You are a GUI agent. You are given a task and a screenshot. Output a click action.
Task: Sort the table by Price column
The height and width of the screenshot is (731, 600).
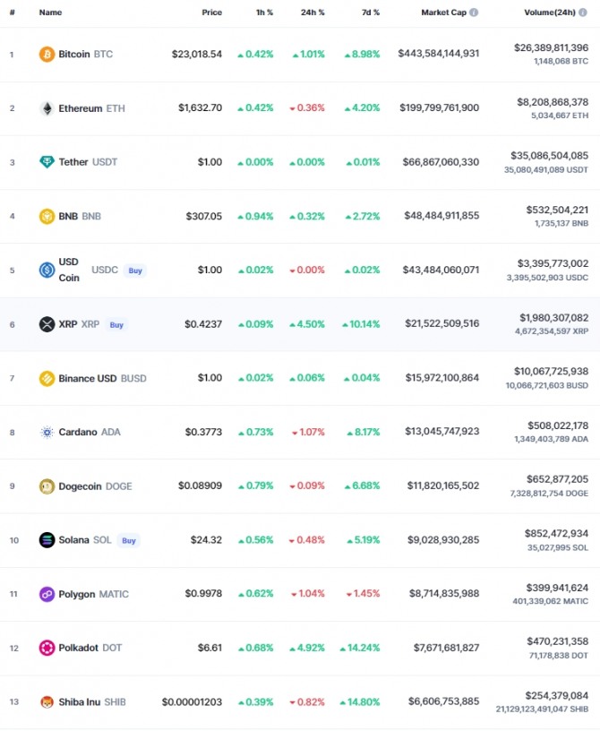click(211, 13)
